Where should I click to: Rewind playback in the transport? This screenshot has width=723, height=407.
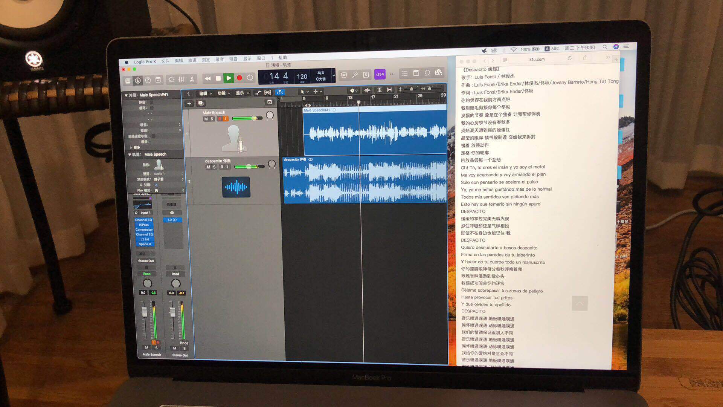pos(207,78)
